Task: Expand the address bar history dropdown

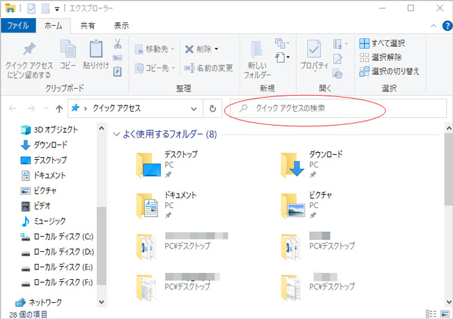Action: [x=194, y=109]
